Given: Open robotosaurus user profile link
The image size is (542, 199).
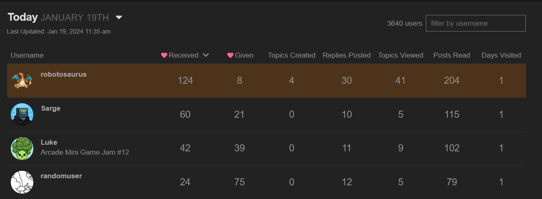Looking at the screenshot, I should [64, 75].
